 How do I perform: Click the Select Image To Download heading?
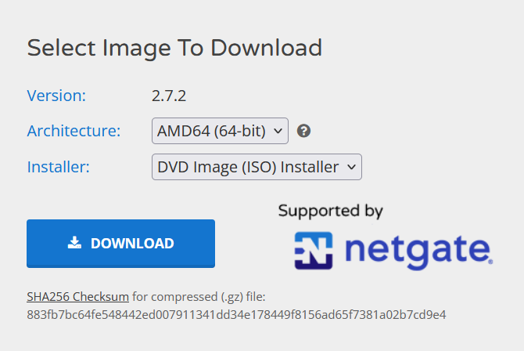coord(174,48)
